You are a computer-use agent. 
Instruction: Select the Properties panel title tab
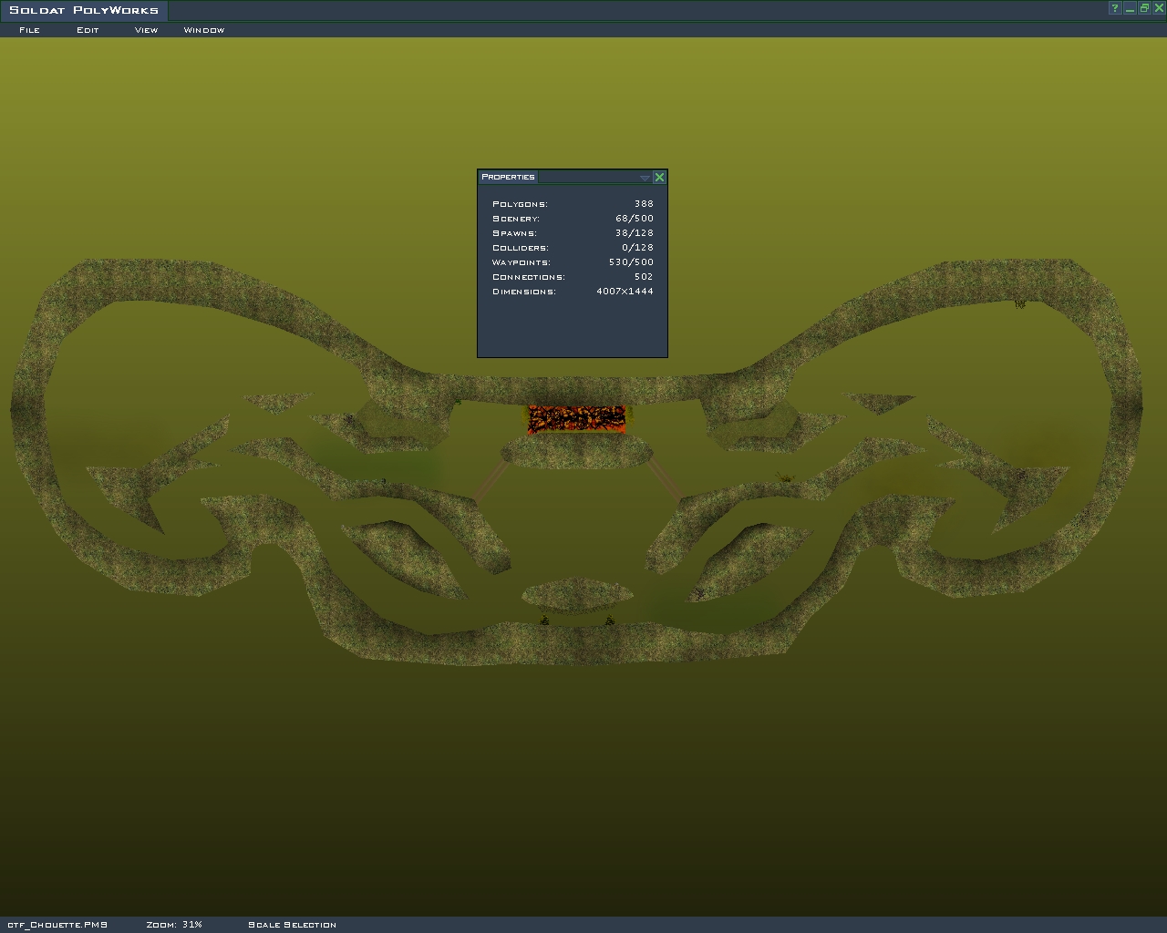click(508, 177)
